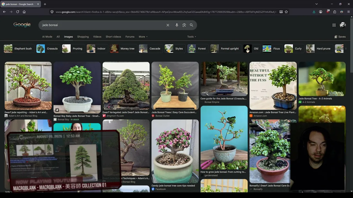353x198 pixels.
Task: Expand the More search types dropdown
Action: (x=143, y=37)
